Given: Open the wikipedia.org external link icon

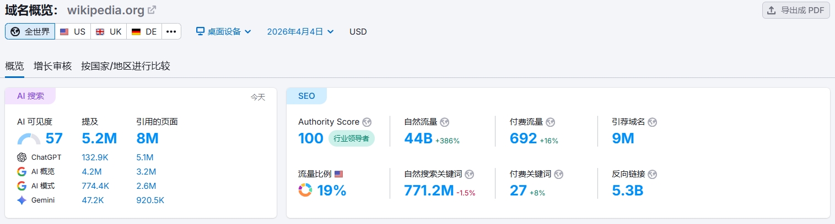Looking at the screenshot, I should click(152, 10).
